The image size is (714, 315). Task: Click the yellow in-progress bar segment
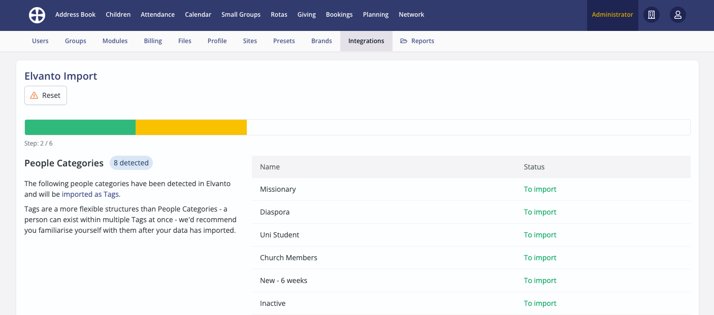191,127
